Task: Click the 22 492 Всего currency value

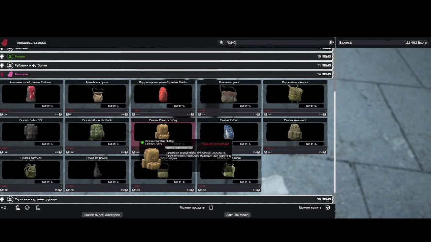Action: click(x=416, y=43)
